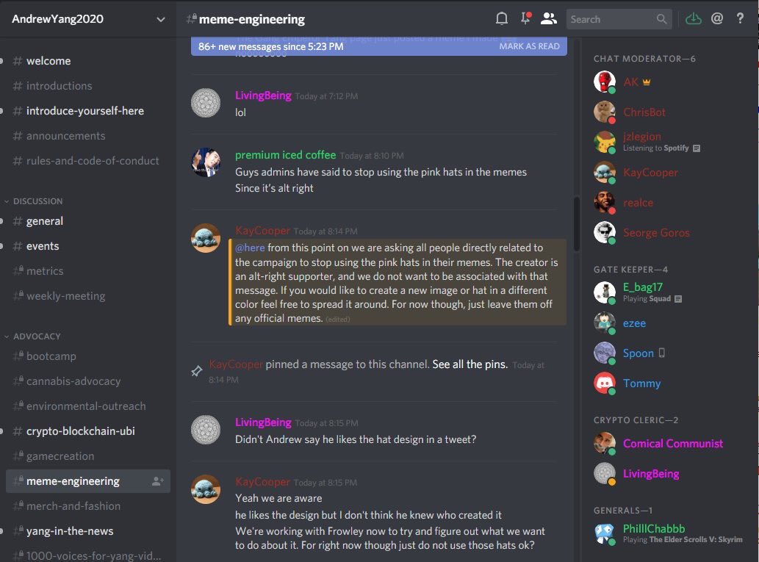Click the download apps icon
The width and height of the screenshot is (759, 562).
[694, 19]
